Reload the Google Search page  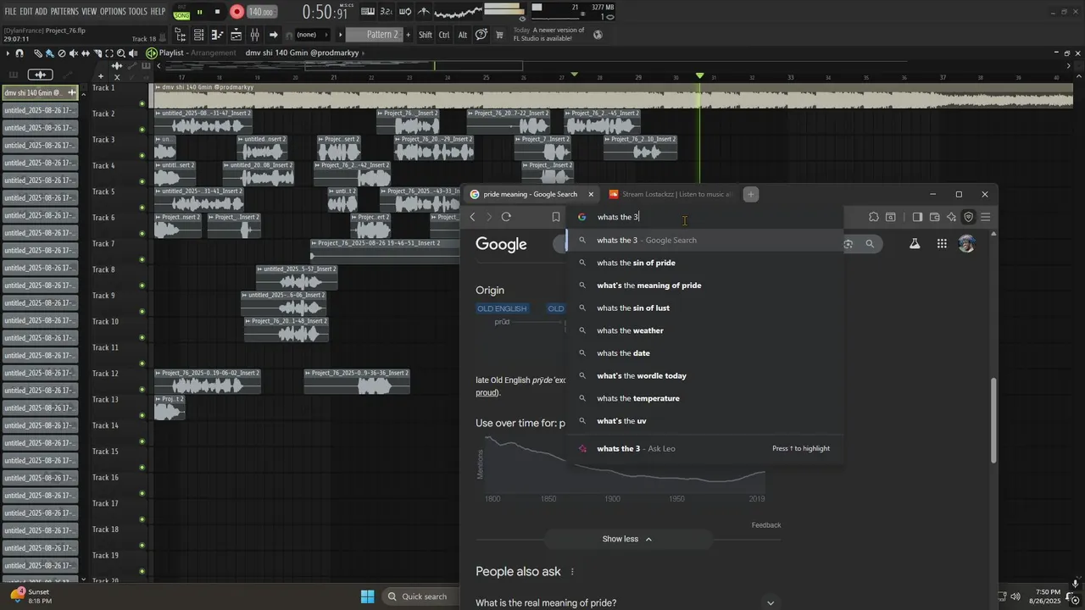coord(506,217)
